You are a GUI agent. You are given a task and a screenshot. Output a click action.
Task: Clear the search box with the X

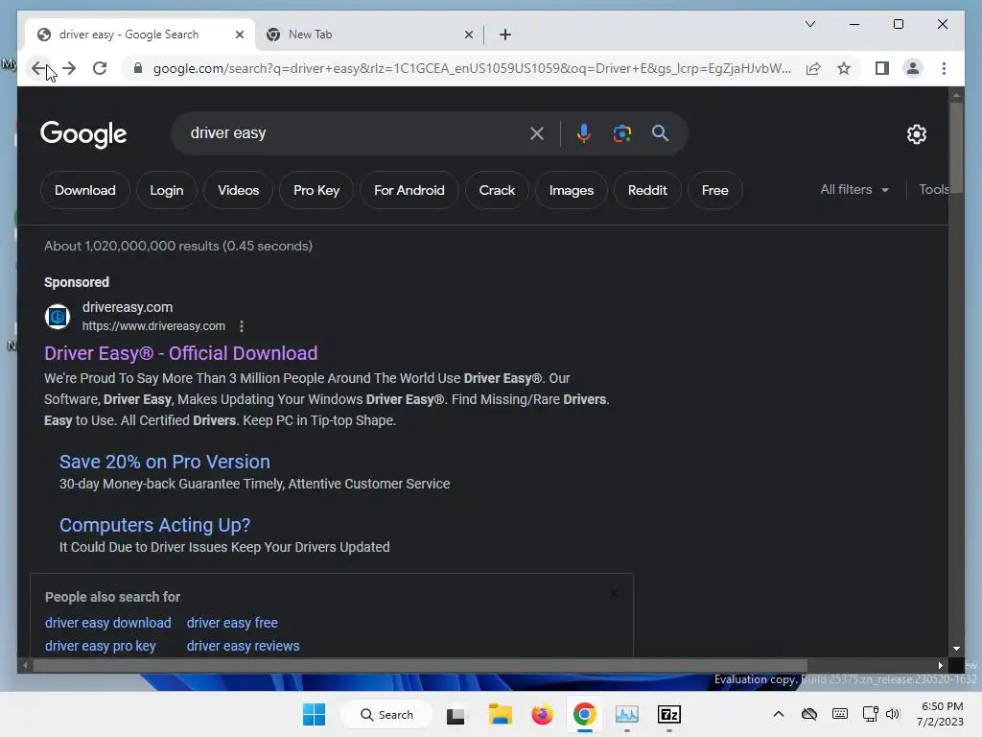pyautogui.click(x=537, y=133)
